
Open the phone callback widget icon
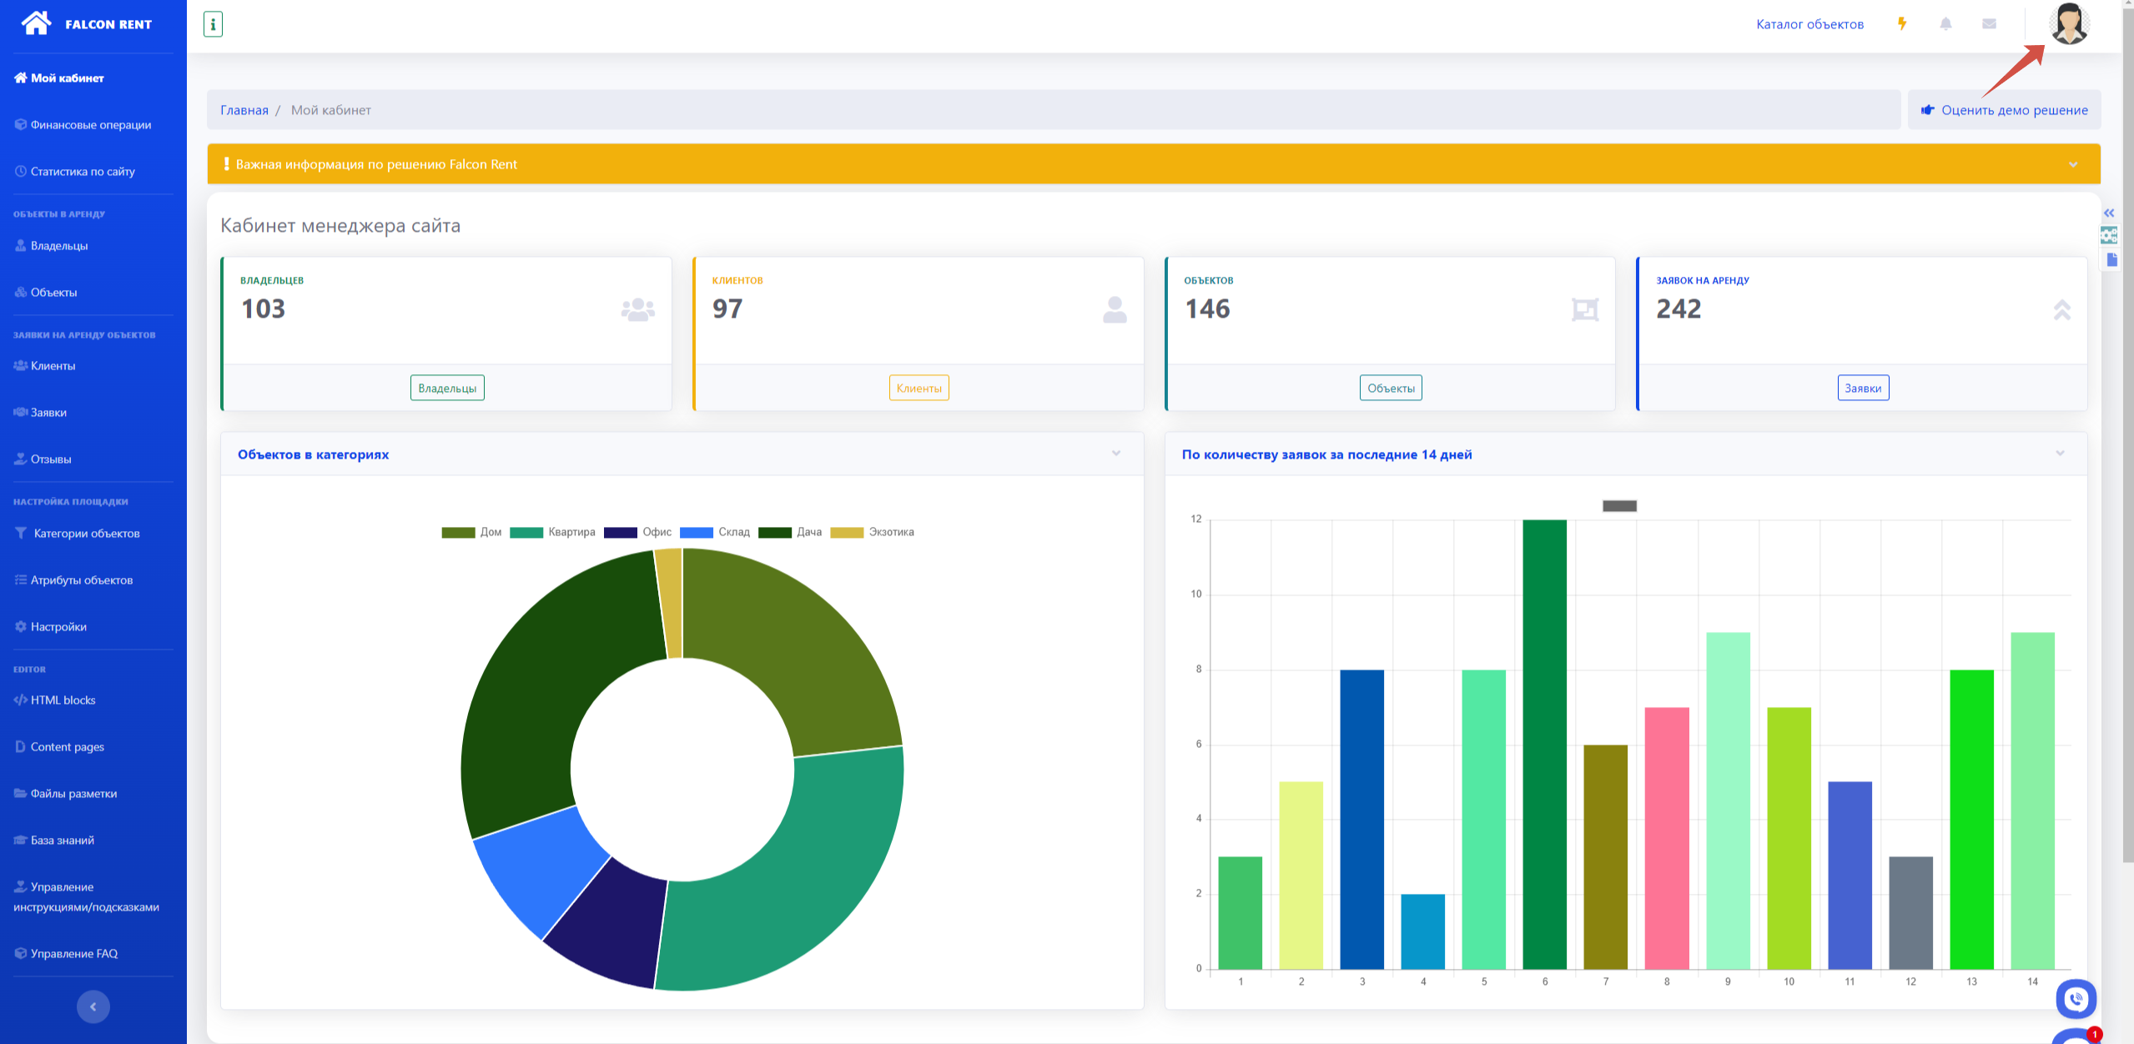2076,998
